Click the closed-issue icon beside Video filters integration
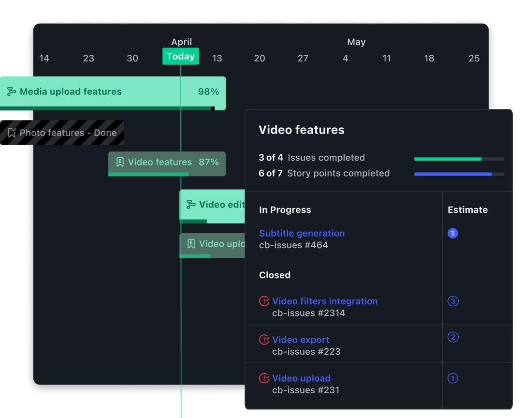 [264, 301]
